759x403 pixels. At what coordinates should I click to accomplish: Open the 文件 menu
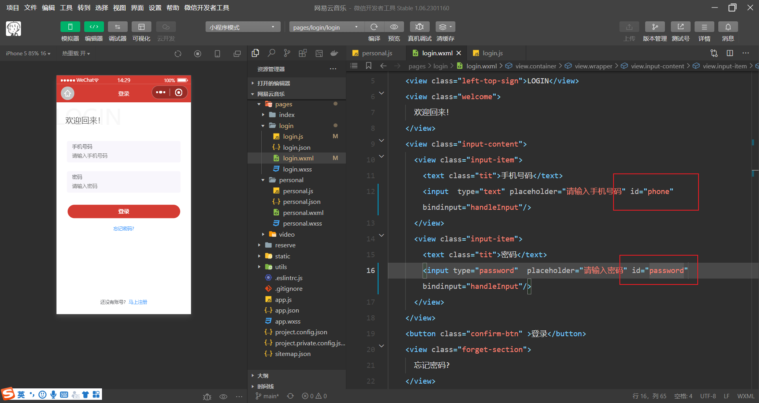[x=30, y=8]
